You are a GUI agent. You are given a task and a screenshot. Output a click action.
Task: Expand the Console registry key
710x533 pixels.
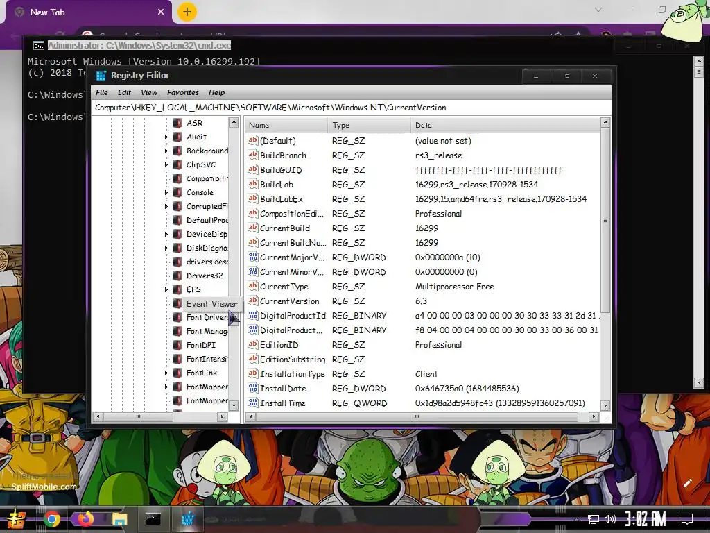tap(166, 193)
